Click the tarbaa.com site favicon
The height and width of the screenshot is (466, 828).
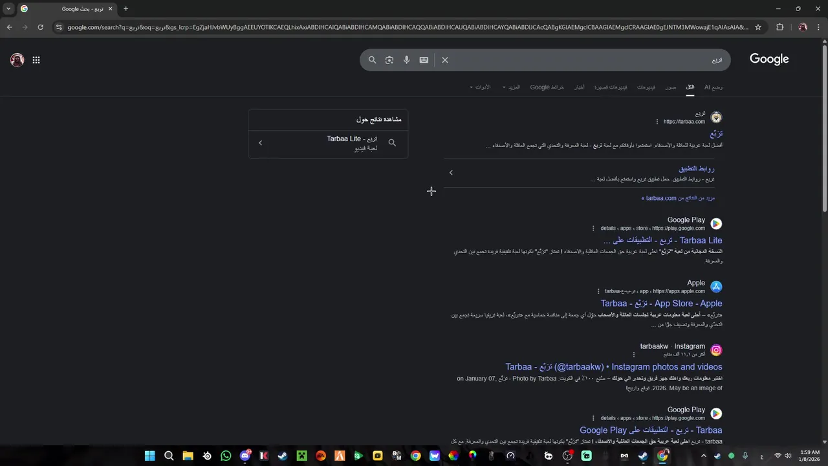tap(716, 117)
